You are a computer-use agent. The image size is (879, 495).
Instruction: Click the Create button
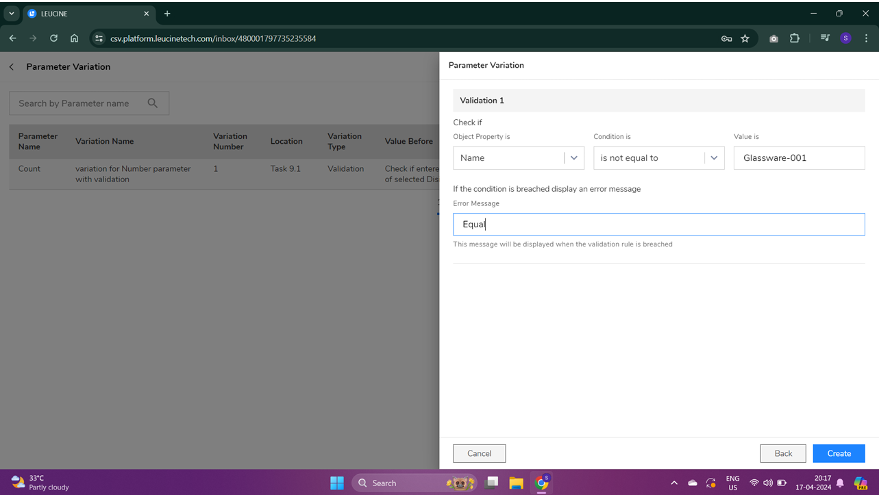point(839,453)
